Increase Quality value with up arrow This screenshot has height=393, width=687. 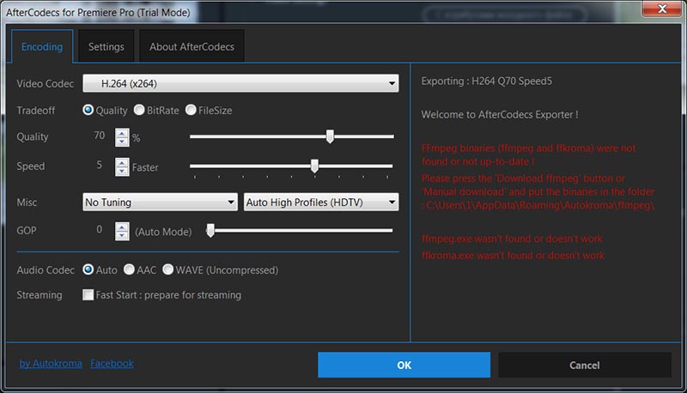122,133
